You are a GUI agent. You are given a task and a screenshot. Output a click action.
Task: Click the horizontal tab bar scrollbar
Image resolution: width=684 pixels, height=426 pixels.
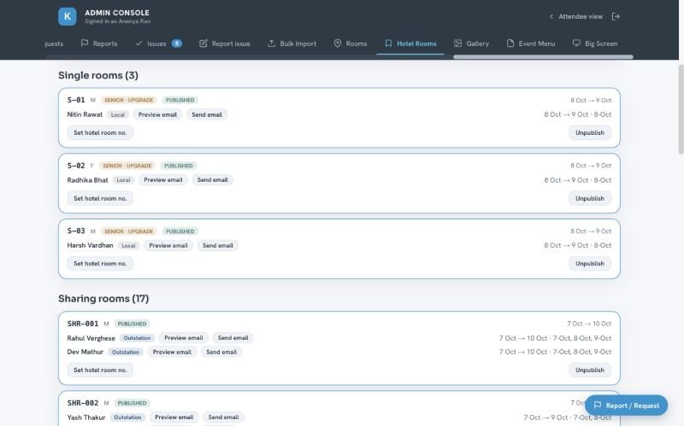pos(543,57)
